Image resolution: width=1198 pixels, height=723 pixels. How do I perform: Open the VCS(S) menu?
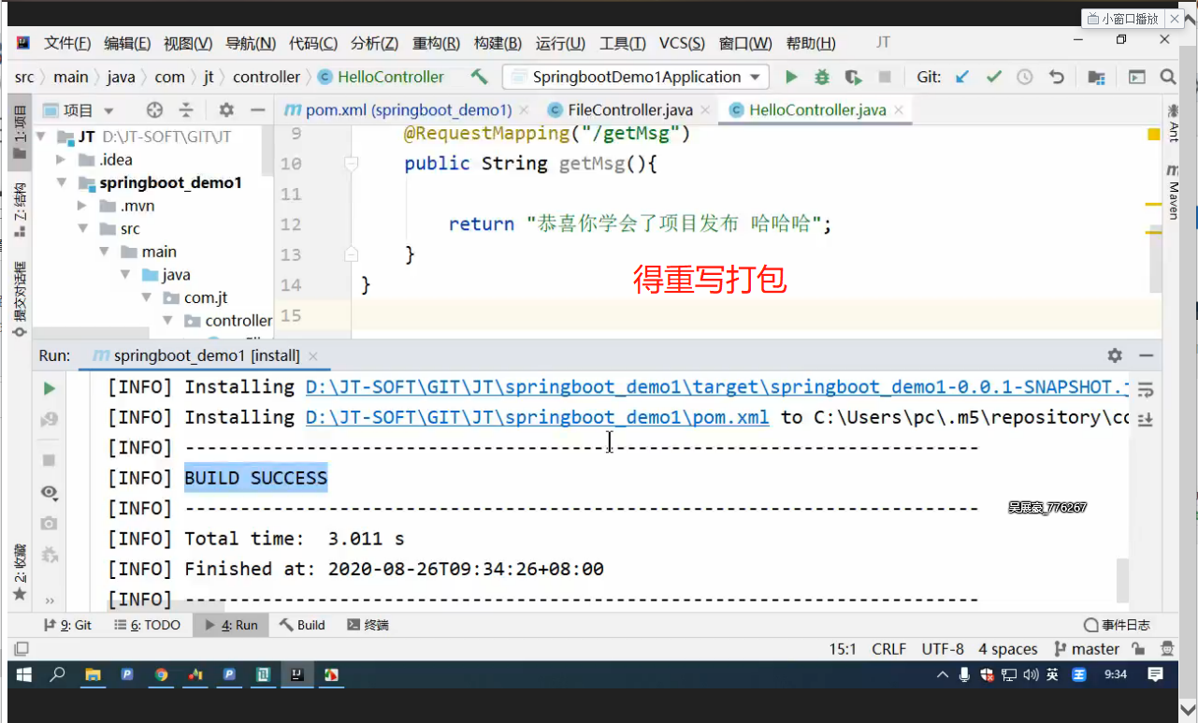(x=683, y=43)
